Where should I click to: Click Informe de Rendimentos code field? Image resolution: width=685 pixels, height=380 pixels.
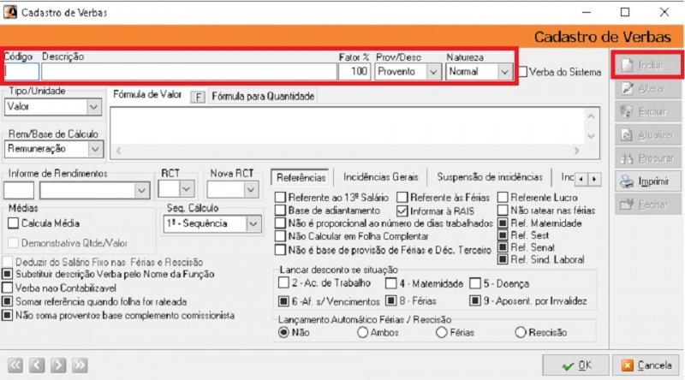point(19,191)
